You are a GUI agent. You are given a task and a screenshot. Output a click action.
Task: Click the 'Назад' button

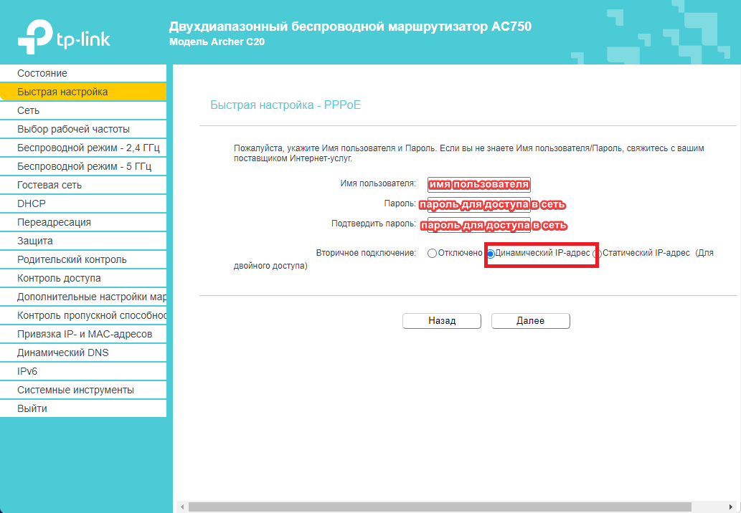[x=441, y=321]
